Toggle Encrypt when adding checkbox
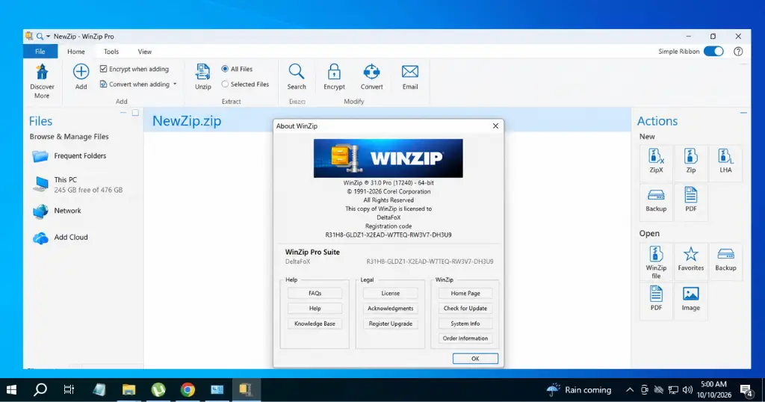The image size is (765, 402). (x=103, y=69)
